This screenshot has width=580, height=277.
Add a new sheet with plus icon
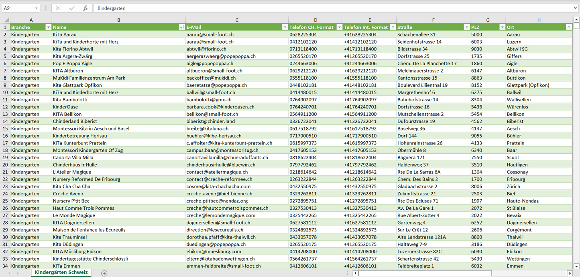[104, 273]
